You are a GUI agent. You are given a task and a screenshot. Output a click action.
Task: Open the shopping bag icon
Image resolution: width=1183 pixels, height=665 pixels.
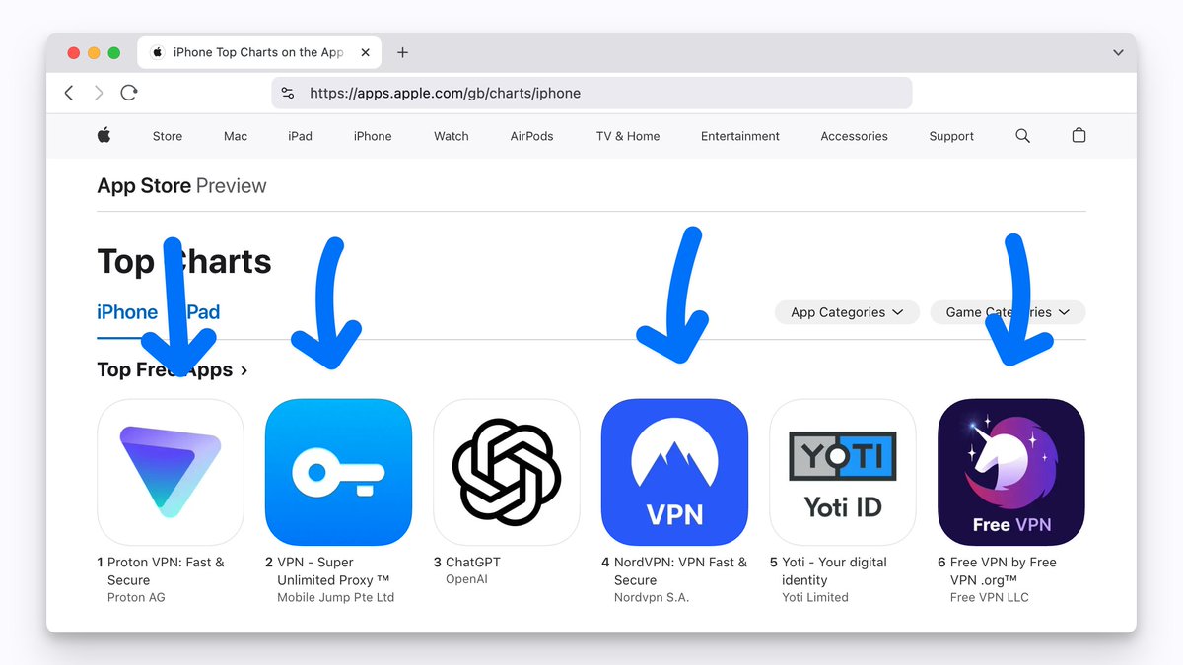coord(1079,136)
